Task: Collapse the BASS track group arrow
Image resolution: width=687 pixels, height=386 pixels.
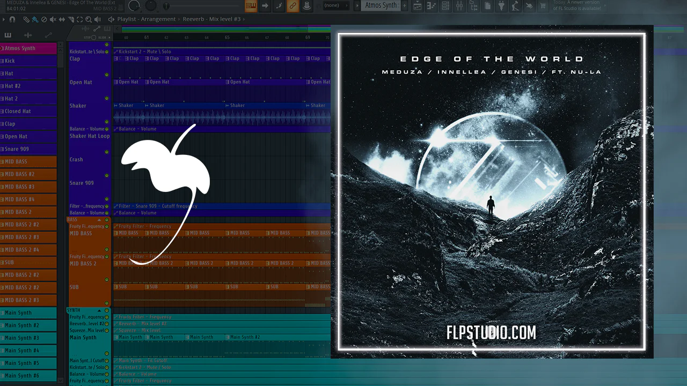Action: pos(99,220)
